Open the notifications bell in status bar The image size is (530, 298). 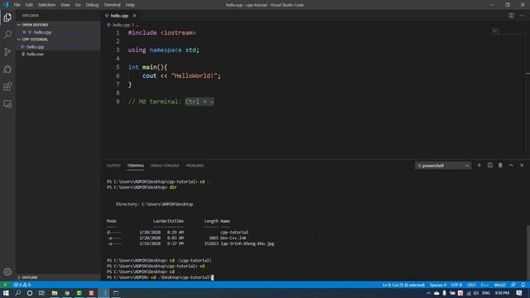pos(523,285)
